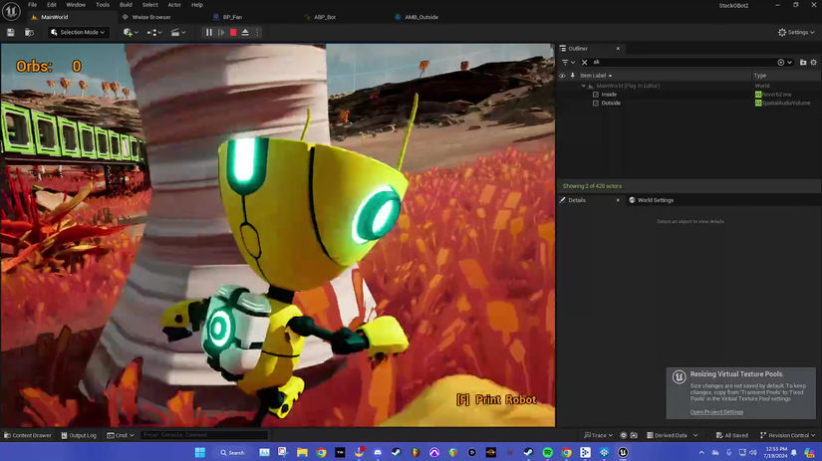Open the Revision Control dropdown
The height and width of the screenshot is (461, 822).
pos(787,435)
